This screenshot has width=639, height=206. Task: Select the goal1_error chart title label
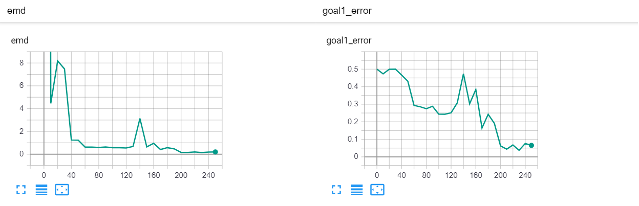pyautogui.click(x=349, y=40)
